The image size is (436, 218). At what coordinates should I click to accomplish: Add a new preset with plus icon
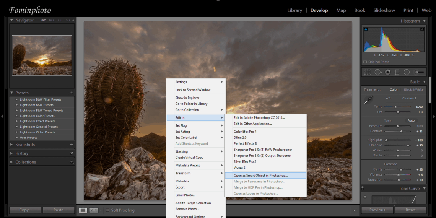pos(72,93)
